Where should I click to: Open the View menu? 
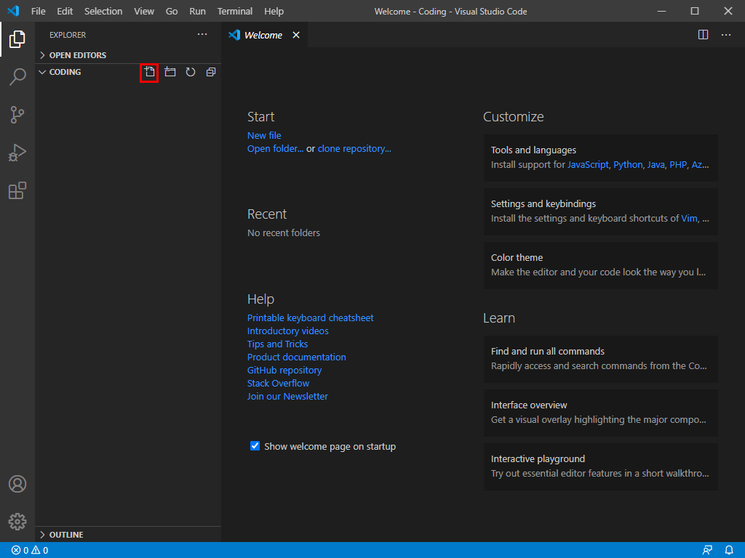pos(144,11)
